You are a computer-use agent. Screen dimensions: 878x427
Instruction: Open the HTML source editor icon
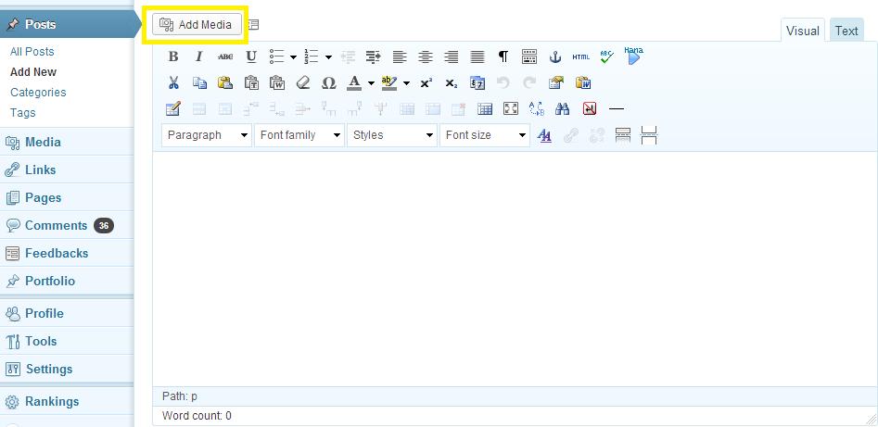[580, 57]
